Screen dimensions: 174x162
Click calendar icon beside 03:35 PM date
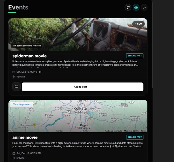14,153
